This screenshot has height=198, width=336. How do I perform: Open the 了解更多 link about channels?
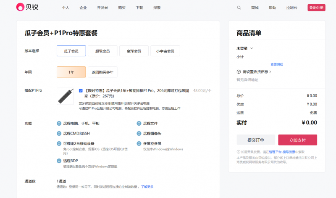(147, 187)
